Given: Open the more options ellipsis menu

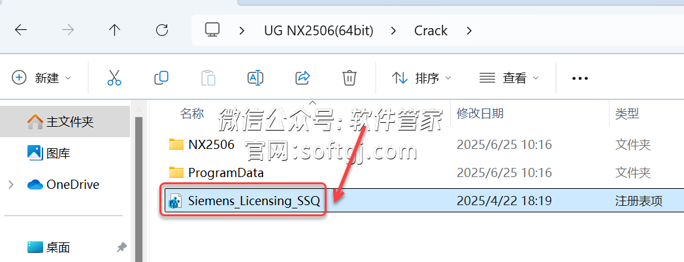Looking at the screenshot, I should point(579,78).
